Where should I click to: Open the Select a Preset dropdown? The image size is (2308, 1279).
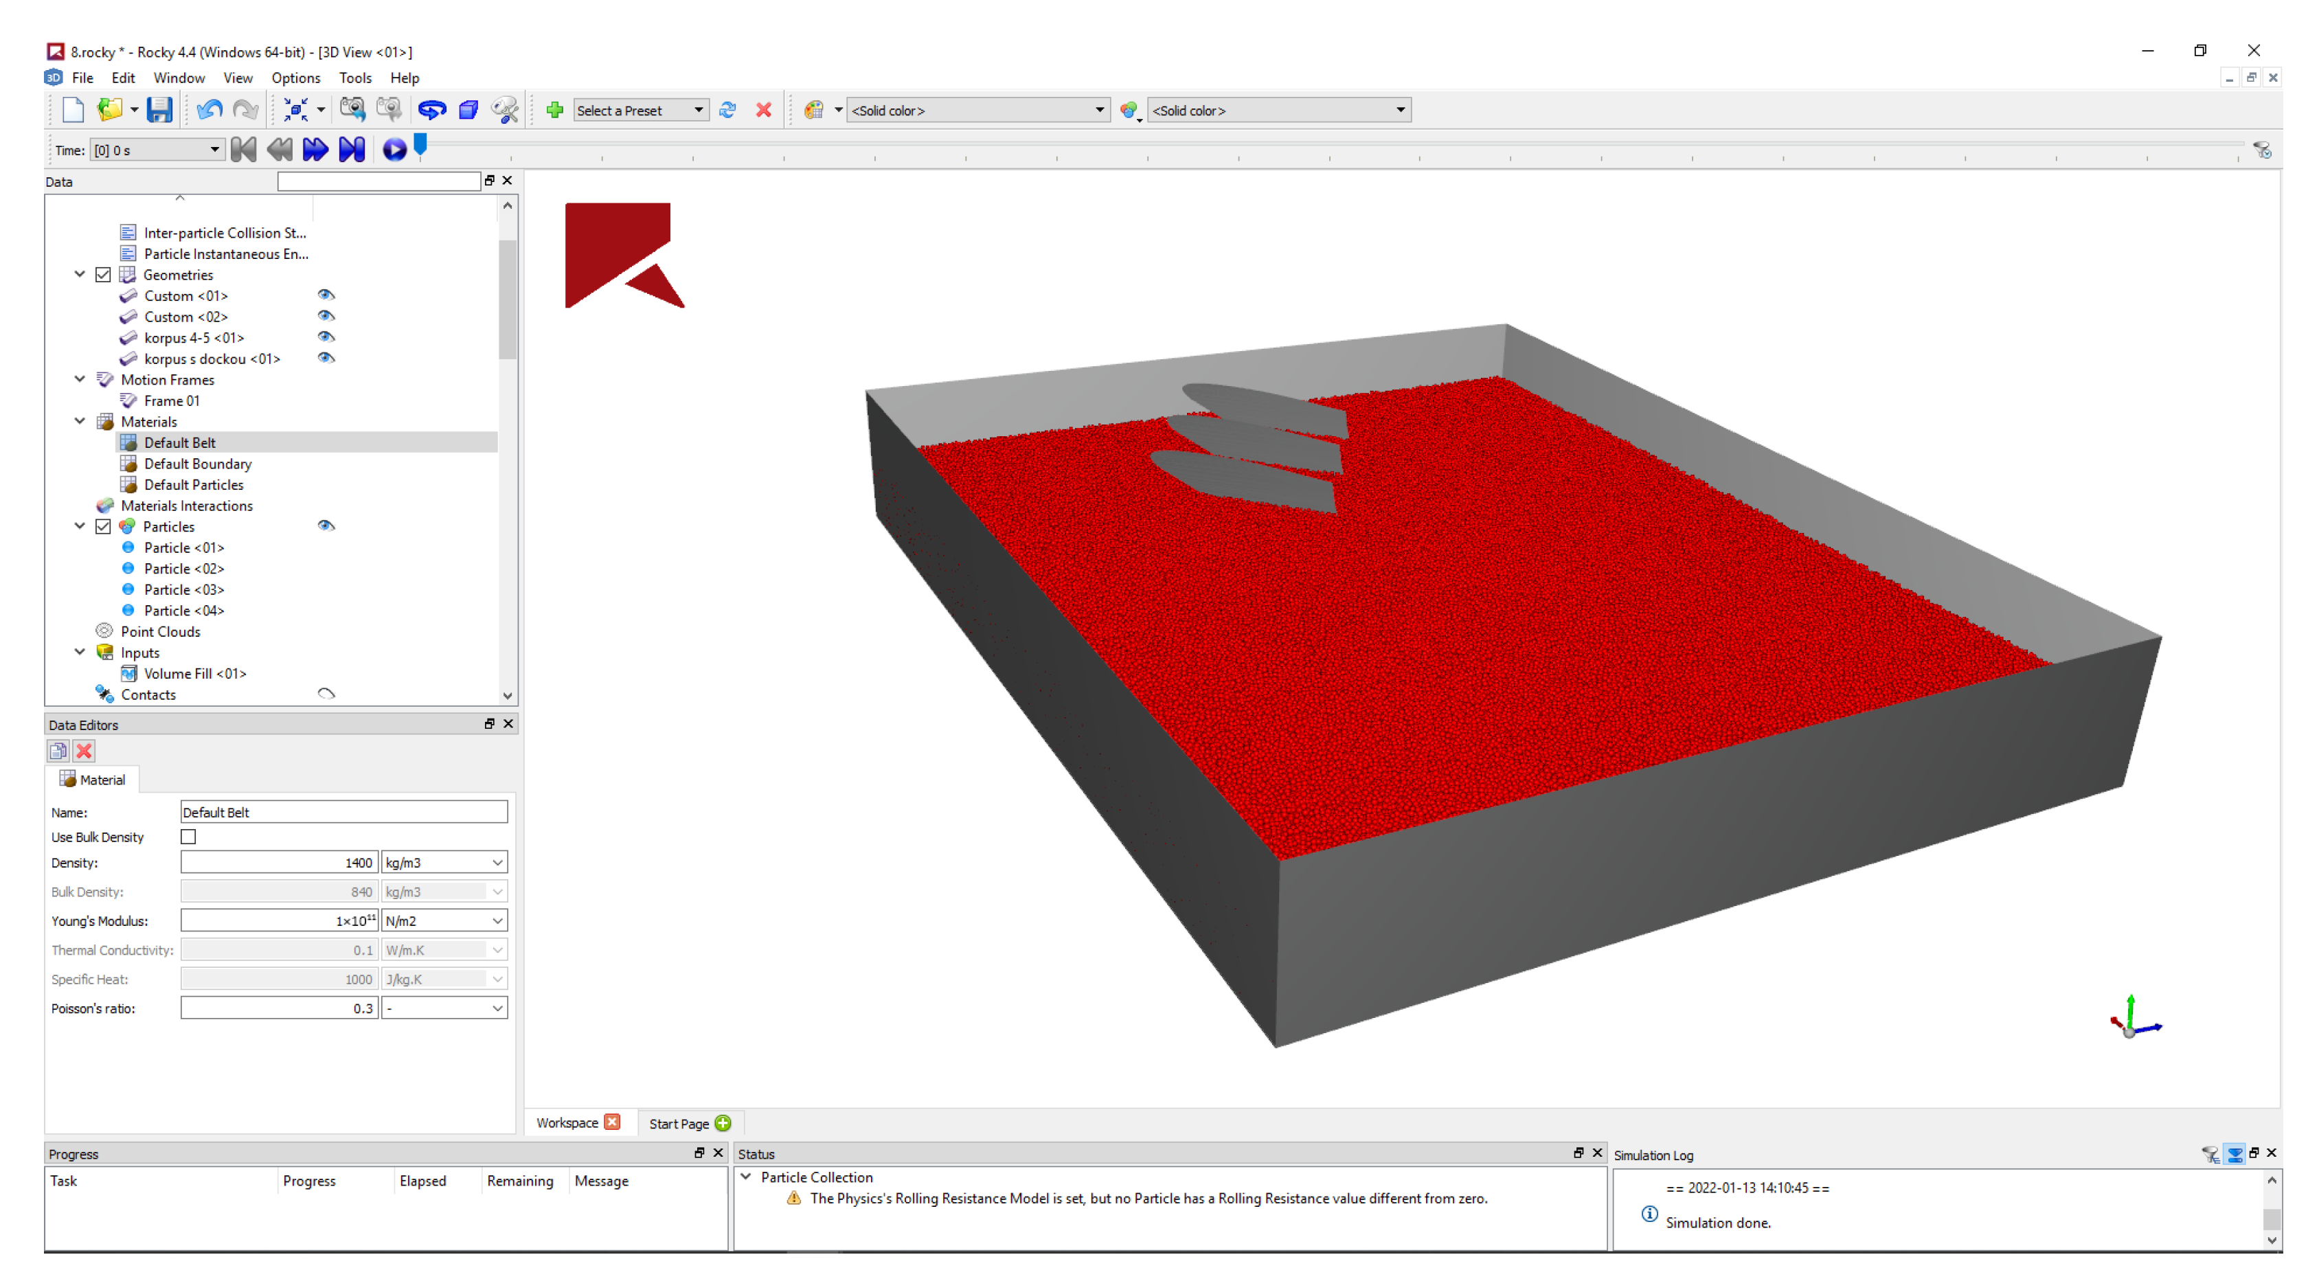tap(641, 110)
